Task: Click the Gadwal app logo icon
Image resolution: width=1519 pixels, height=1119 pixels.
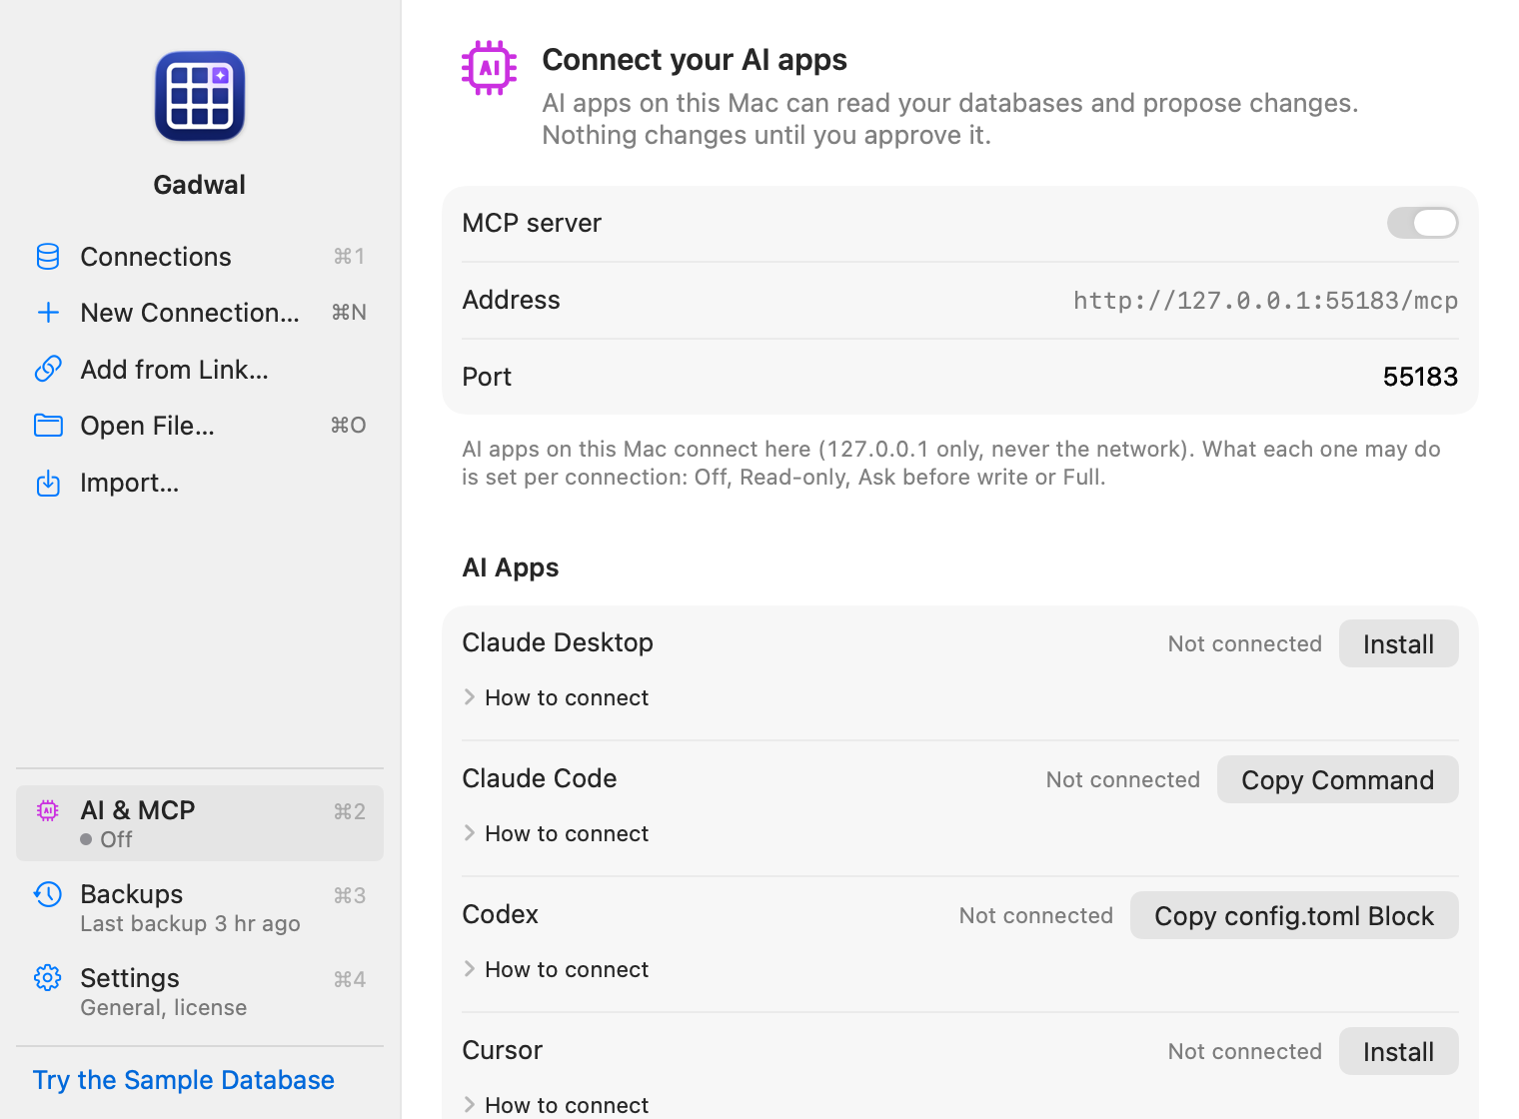Action: coord(200,96)
